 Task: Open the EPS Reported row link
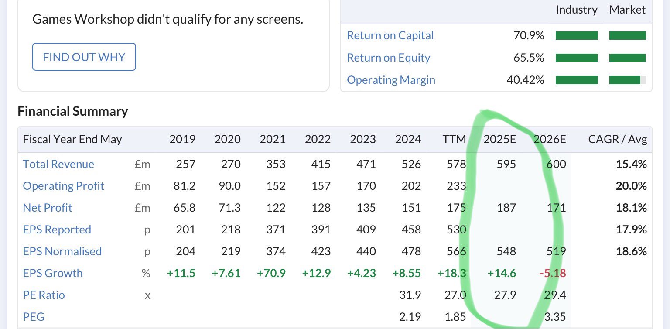tap(57, 230)
